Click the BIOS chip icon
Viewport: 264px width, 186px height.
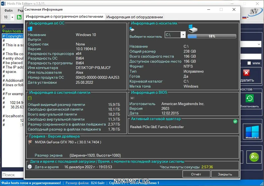point(132,98)
